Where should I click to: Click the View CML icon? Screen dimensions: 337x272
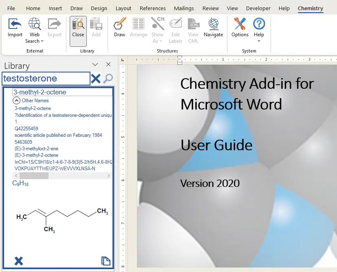coord(194,24)
